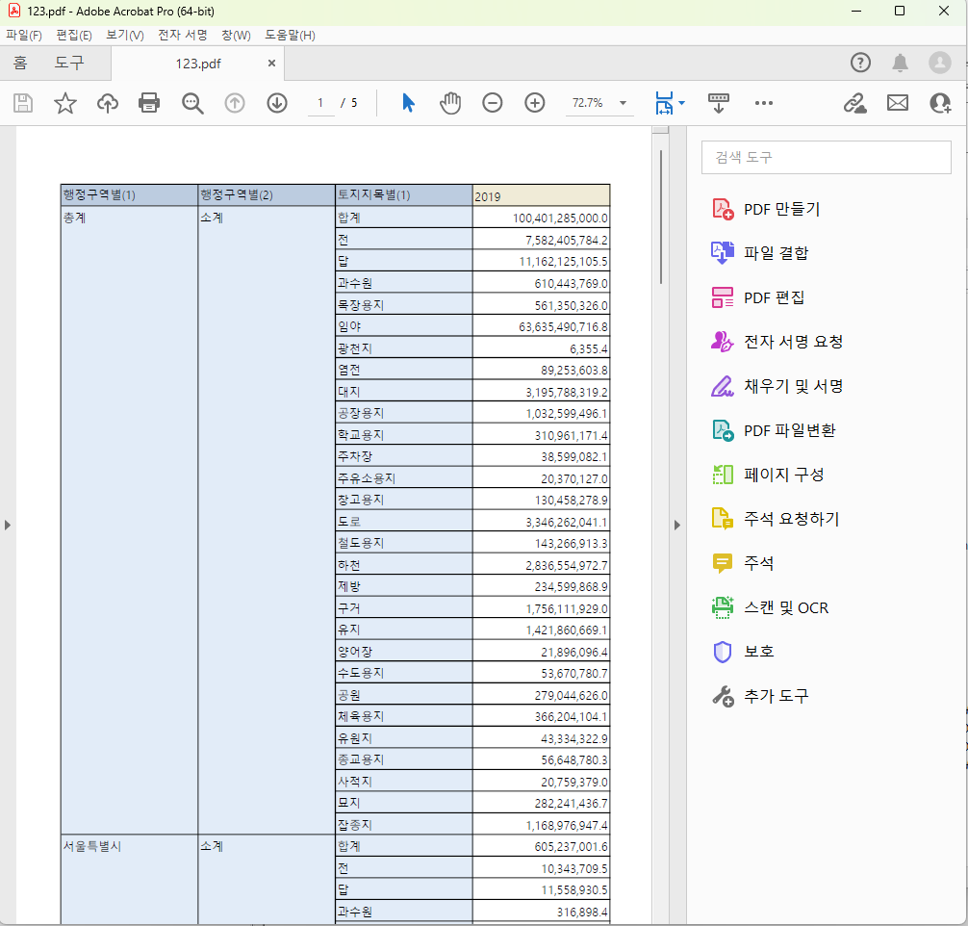Click the 검색 도구 search box
This screenshot has width=968, height=926.
[x=826, y=157]
